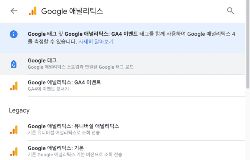Image resolution: width=250 pixels, height=160 pixels.
Task: Click description 'Google 태그 로드' subtitle
Action: pyautogui.click(x=80, y=67)
